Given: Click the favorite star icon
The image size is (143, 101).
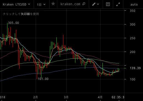Looking at the screenshot, I should (x=53, y=4).
